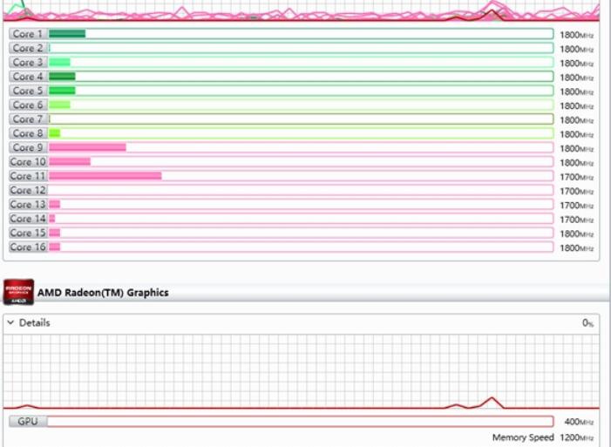
Task: Click Core 8's 1800MHz frequency value
Action: click(577, 134)
